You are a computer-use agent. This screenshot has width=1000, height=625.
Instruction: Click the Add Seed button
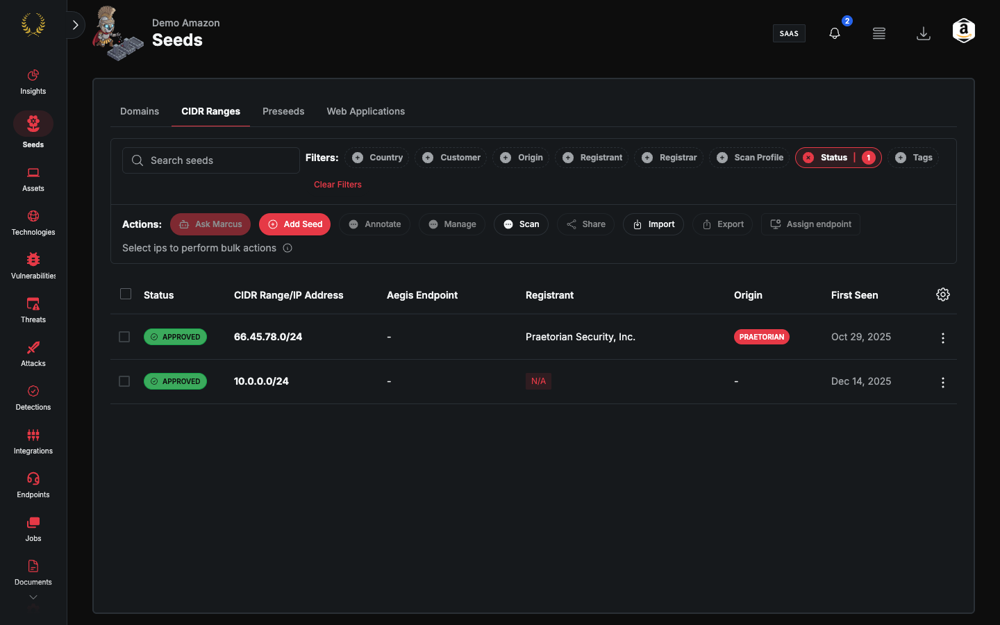pos(294,224)
